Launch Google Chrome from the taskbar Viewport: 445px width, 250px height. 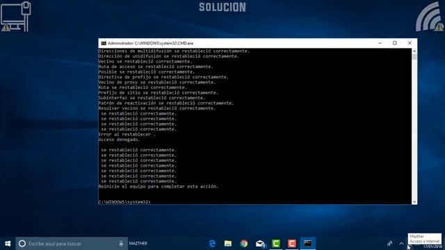(x=244, y=244)
